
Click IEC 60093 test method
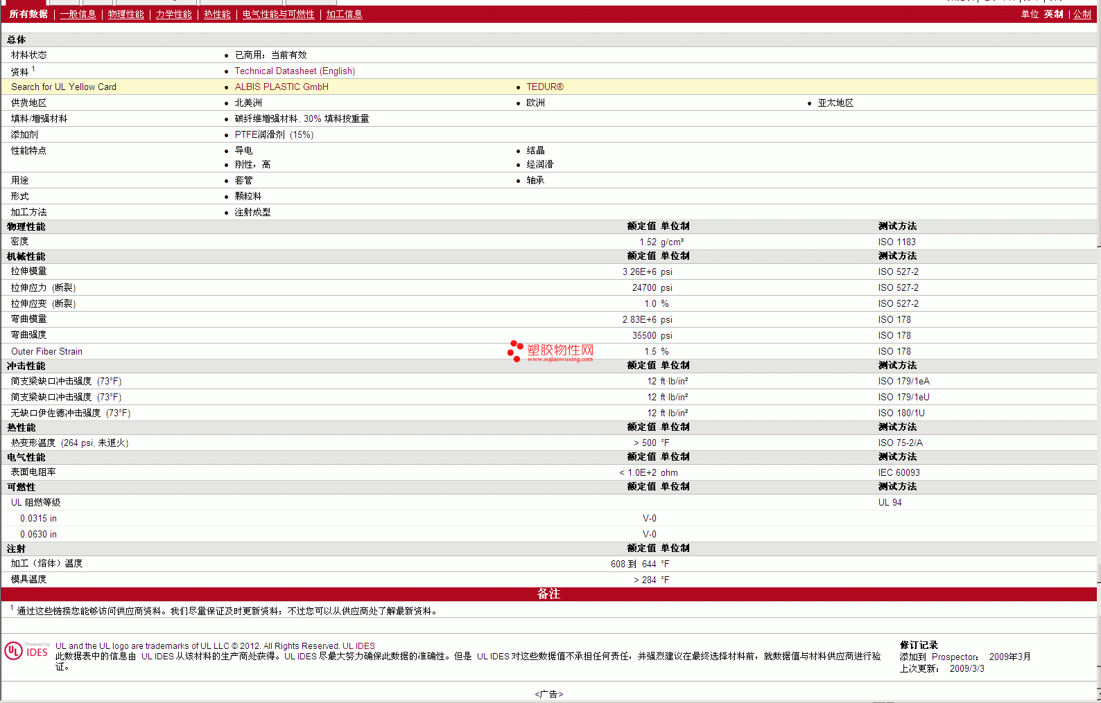click(899, 472)
